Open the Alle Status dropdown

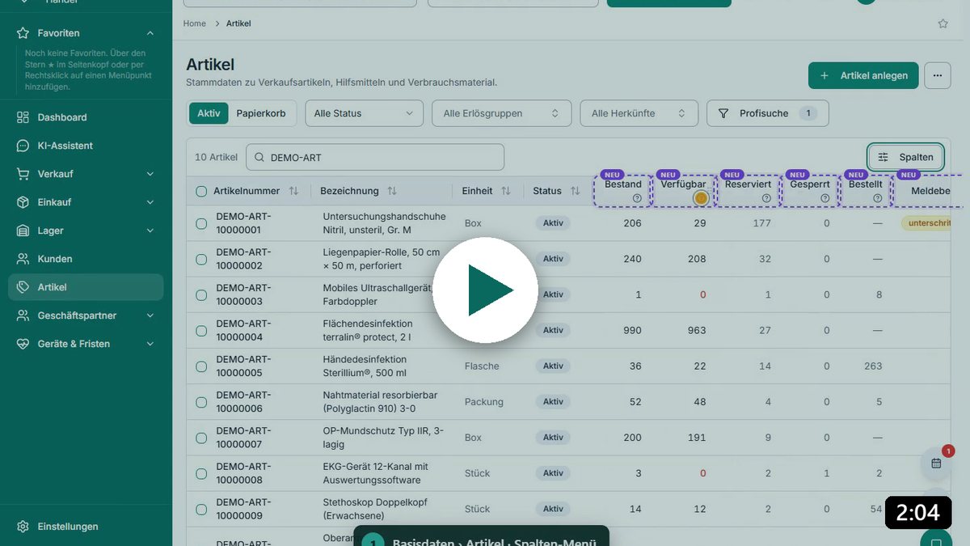[x=364, y=113]
